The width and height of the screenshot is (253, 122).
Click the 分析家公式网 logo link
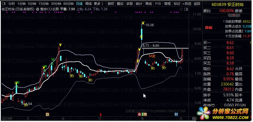pos(224,114)
